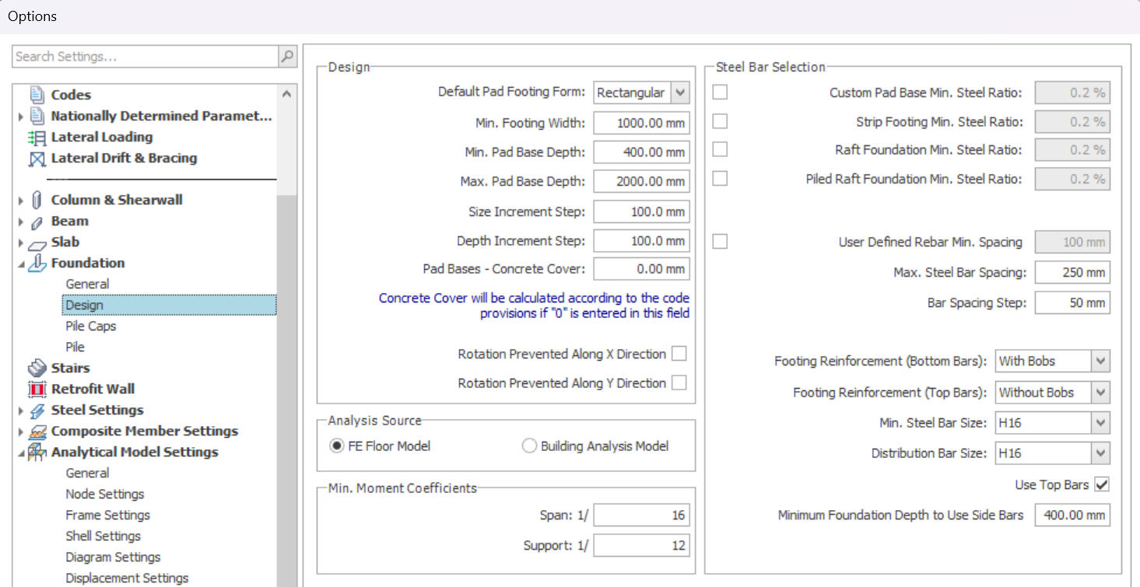
Task: Click the Steel Settings icon
Action: 37,411
